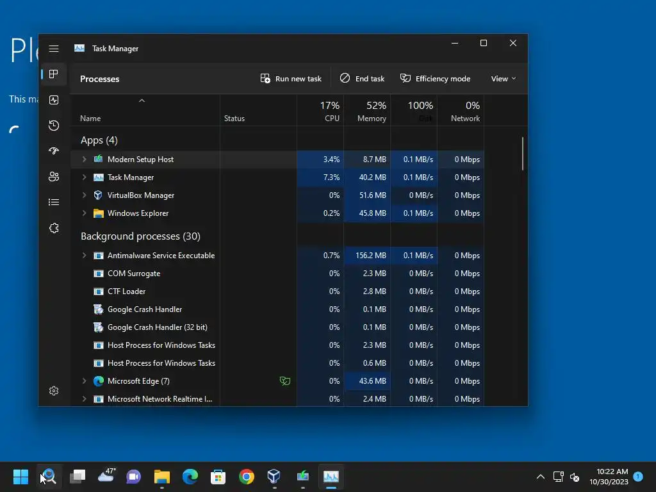Screen dimensions: 656x492
Task: Click the network icon in system tray
Action: coord(559,477)
